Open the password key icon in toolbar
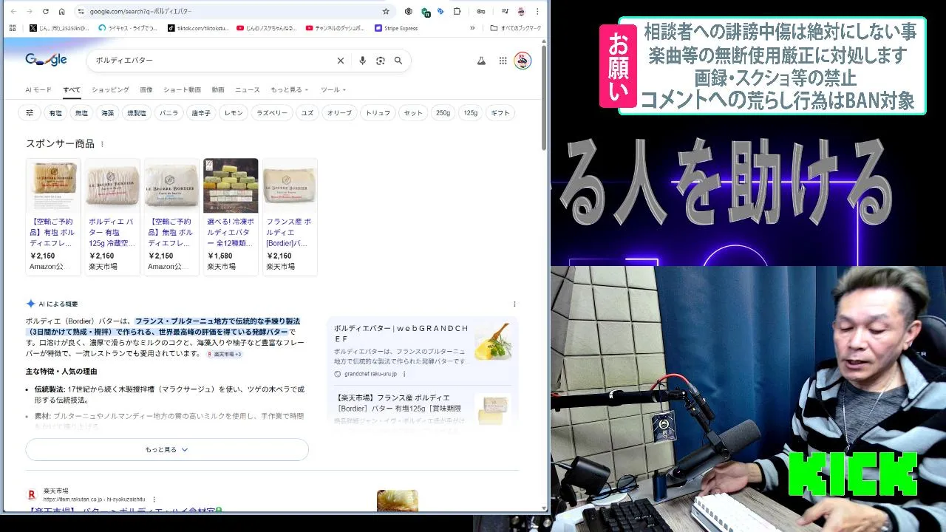 pyautogui.click(x=480, y=11)
